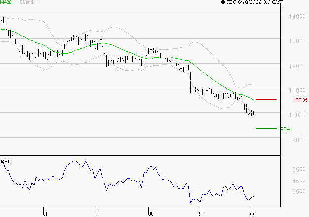This screenshot has width=309, height=217.
Task: Click the first J month marker
Action: tap(45, 214)
